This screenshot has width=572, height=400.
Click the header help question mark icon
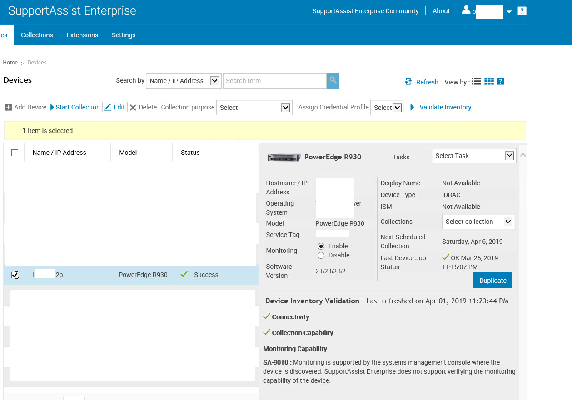(x=522, y=11)
